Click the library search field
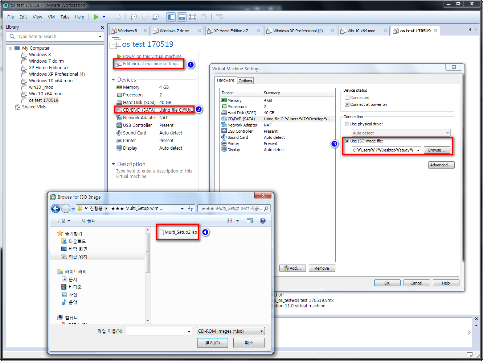The height and width of the screenshot is (361, 483). (54, 37)
